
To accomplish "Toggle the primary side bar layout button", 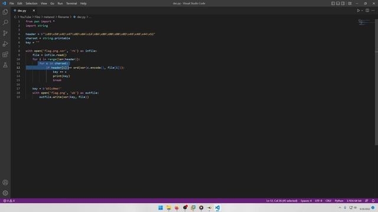I will tap(333, 4).
